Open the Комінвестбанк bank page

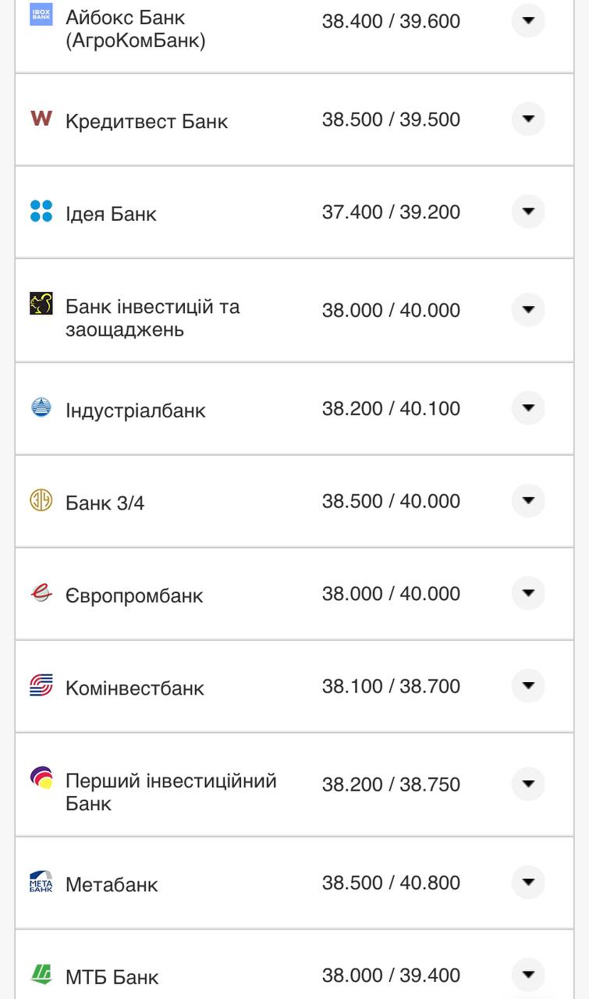(136, 688)
